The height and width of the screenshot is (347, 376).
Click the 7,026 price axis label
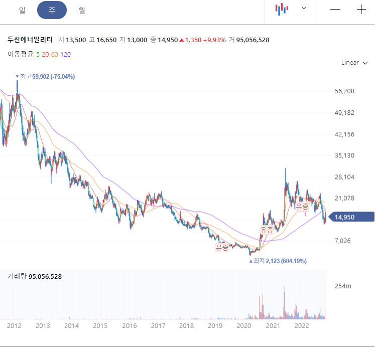pyautogui.click(x=343, y=241)
